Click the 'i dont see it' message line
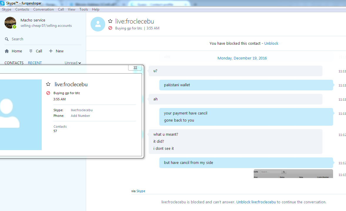Viewport: 346px width, 211px height. pos(163,149)
